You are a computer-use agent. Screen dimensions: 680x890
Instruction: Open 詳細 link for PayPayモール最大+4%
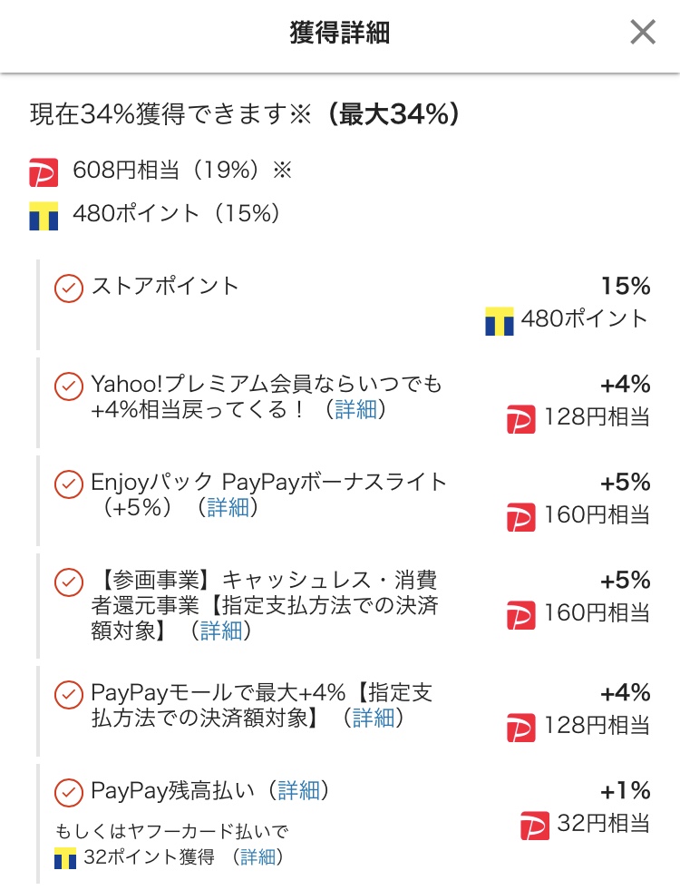374,718
